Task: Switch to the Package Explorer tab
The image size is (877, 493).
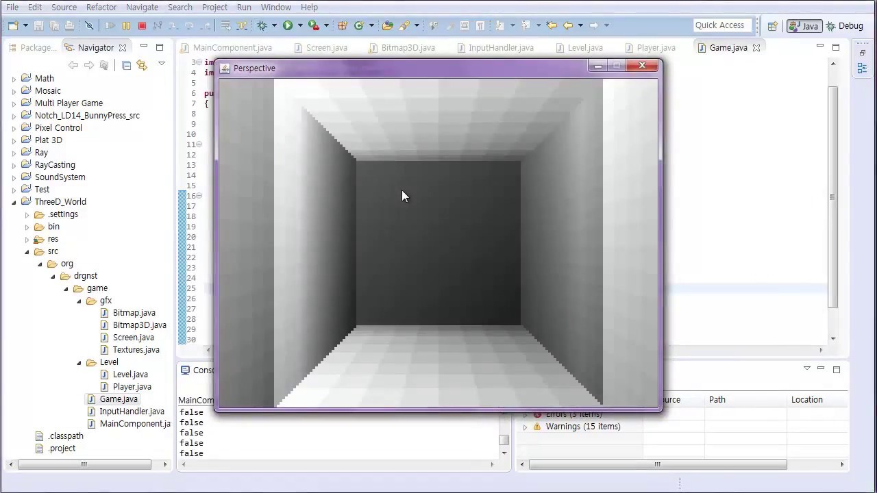Action: click(33, 48)
